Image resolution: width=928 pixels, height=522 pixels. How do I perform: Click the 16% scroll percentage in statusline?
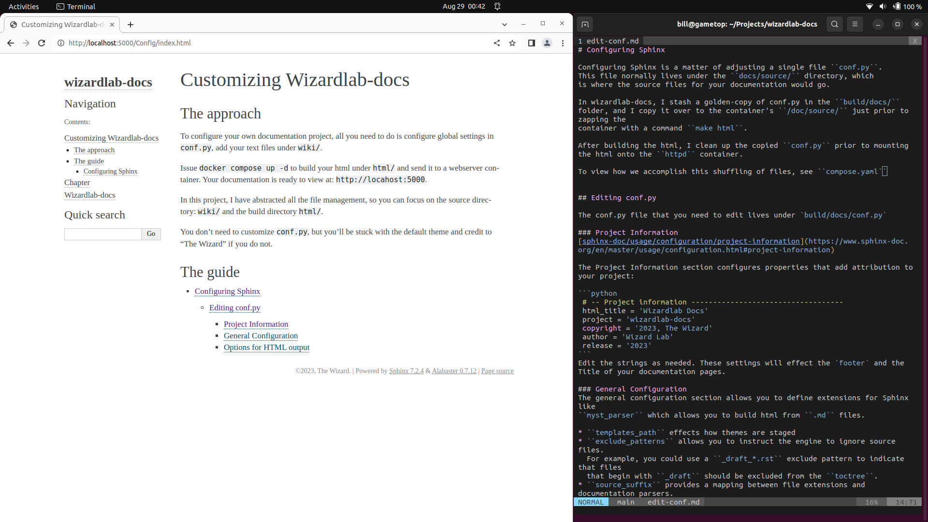[x=871, y=502]
